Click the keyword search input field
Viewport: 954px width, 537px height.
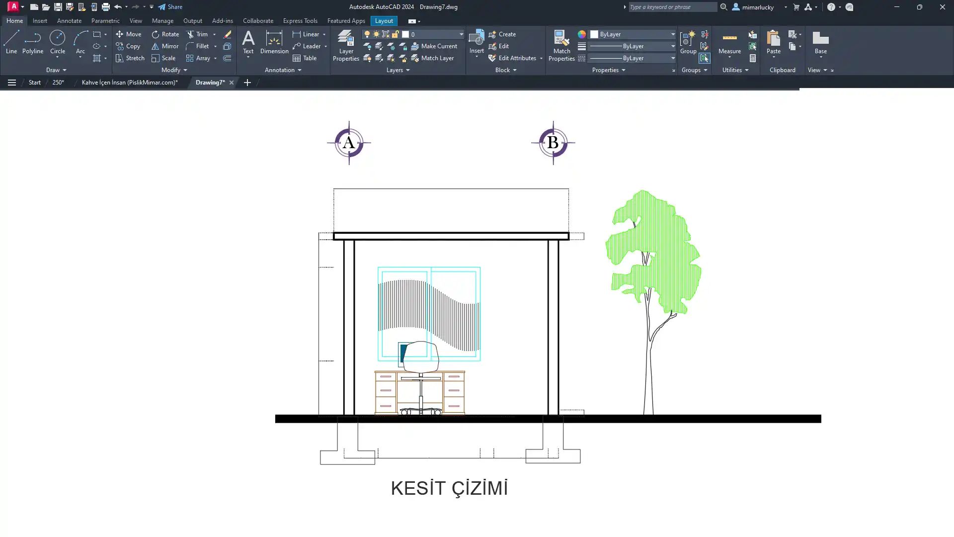(x=672, y=7)
